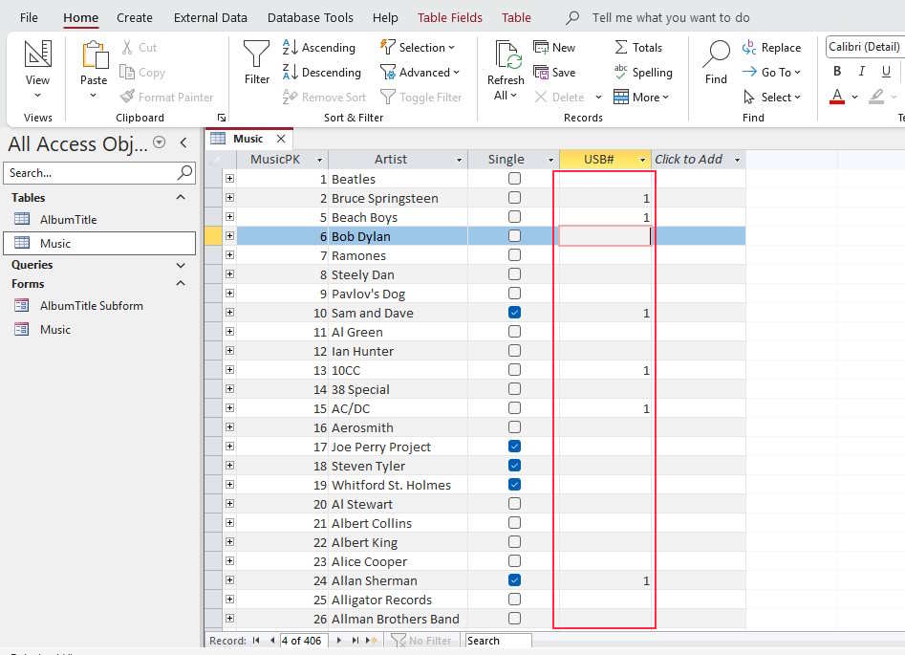Apply Bold formatting
905x655 pixels.
click(837, 71)
